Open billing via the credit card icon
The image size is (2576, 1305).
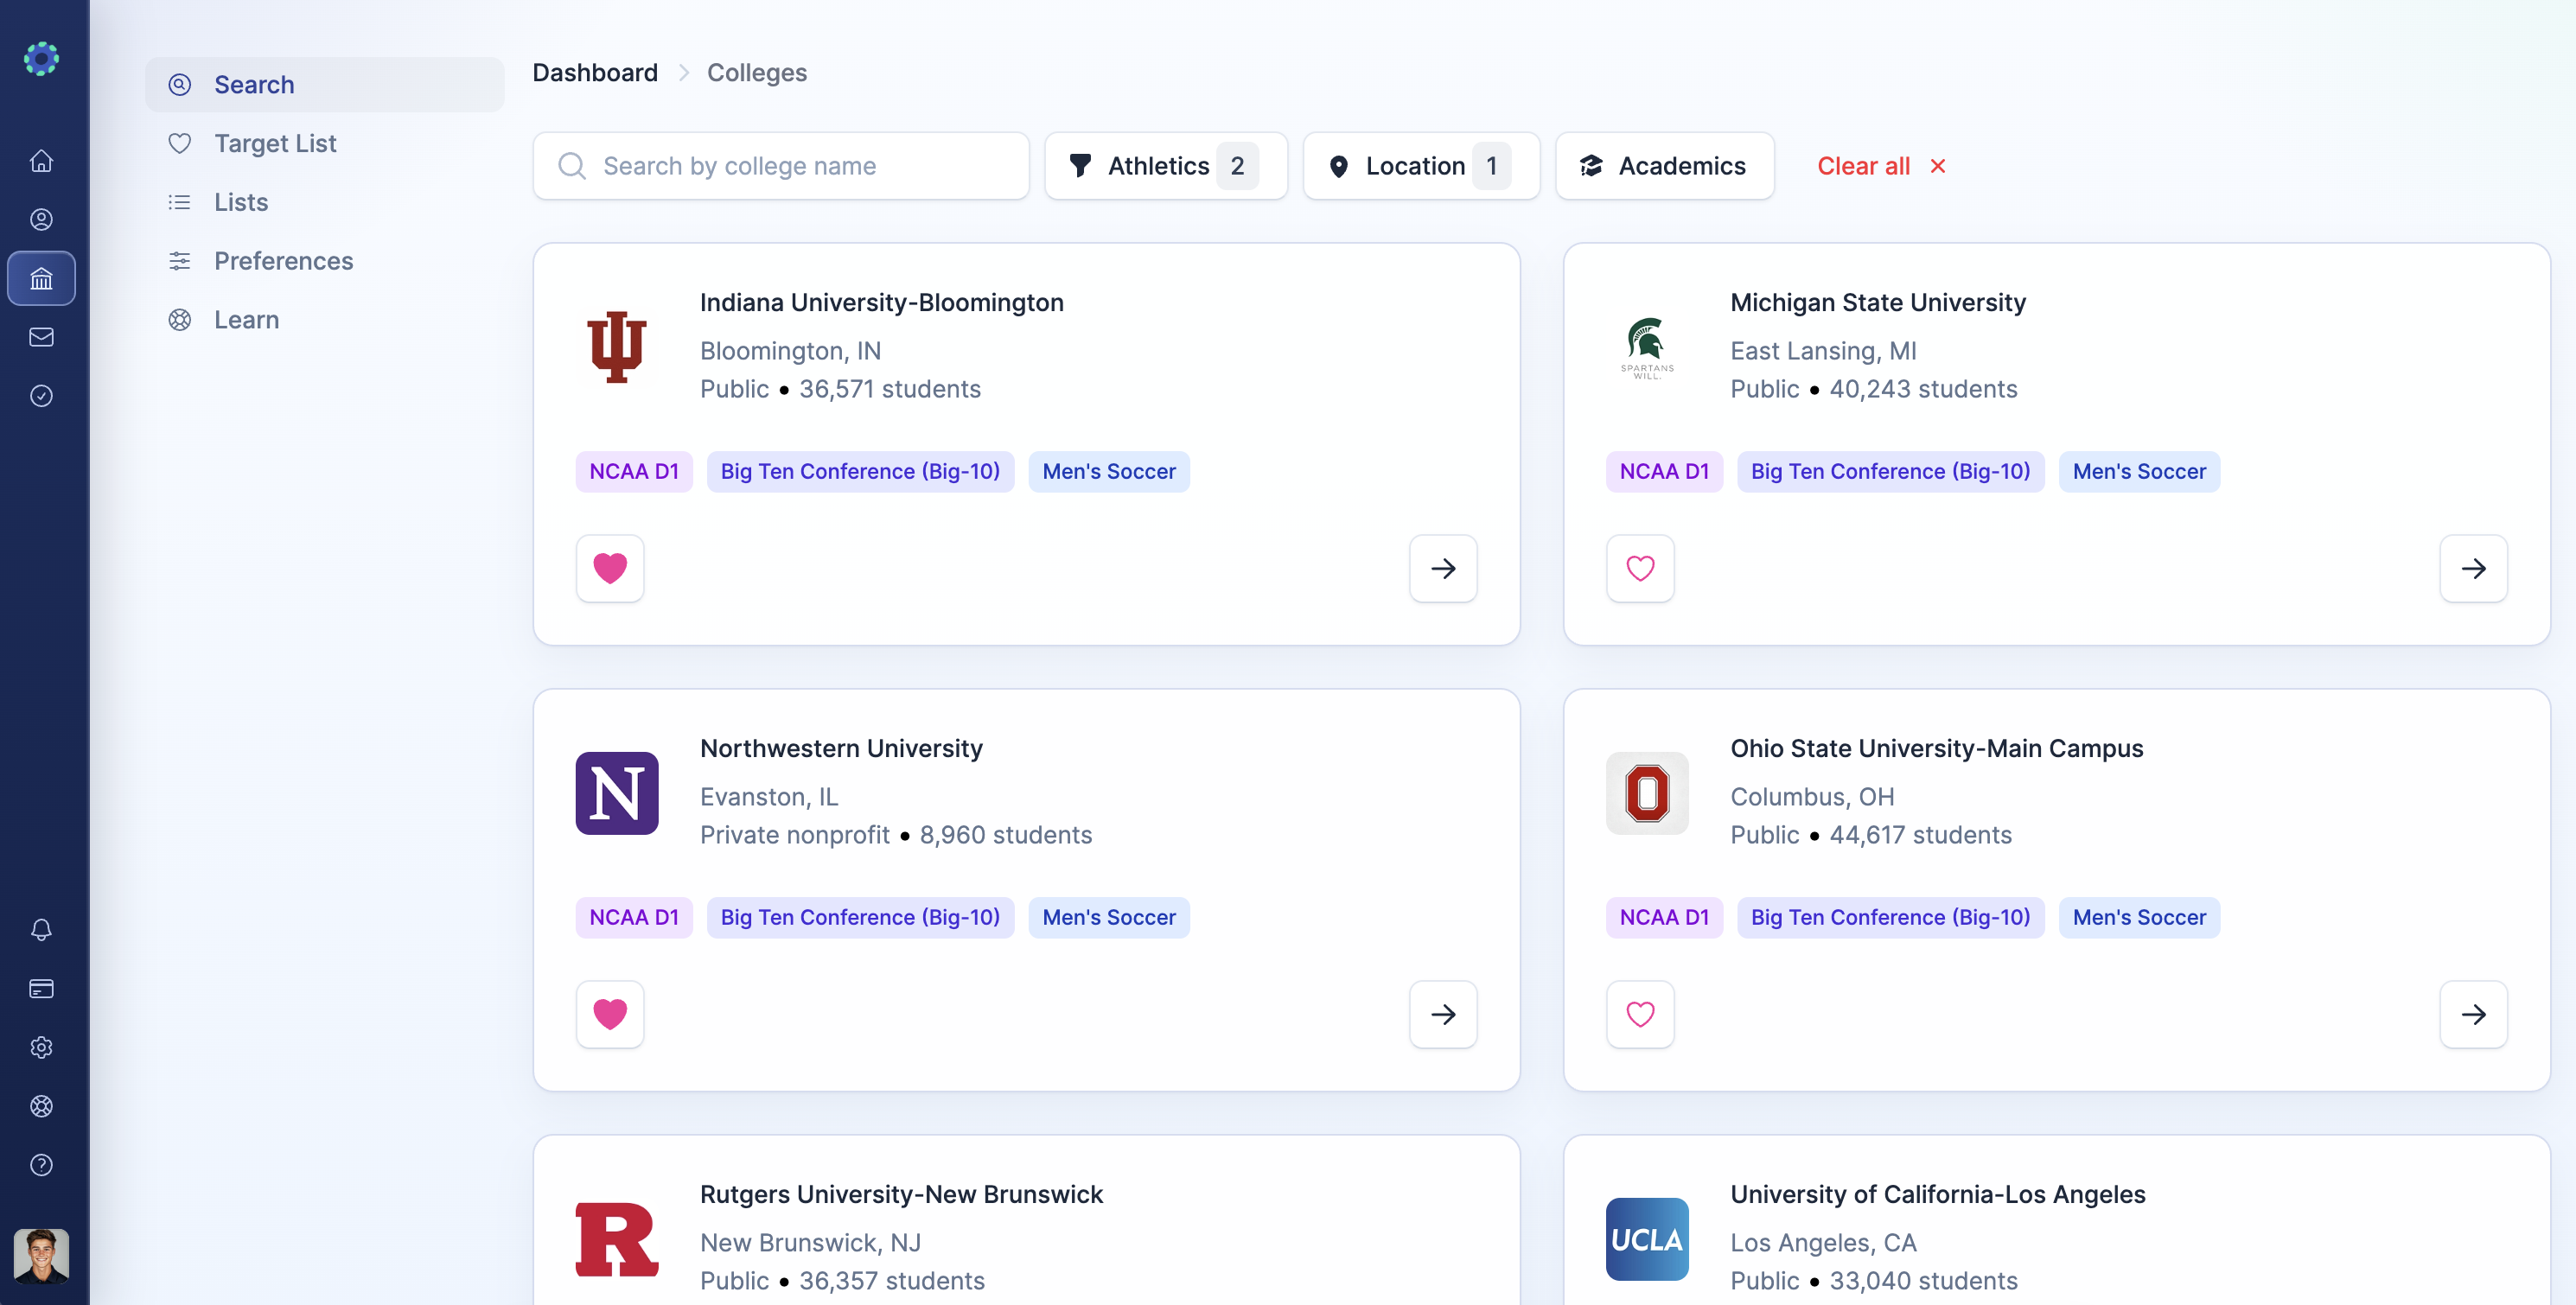(41, 989)
